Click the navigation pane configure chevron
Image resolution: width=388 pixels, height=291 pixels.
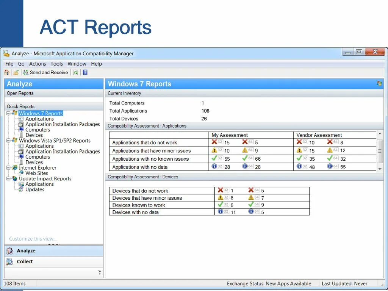tap(100, 272)
